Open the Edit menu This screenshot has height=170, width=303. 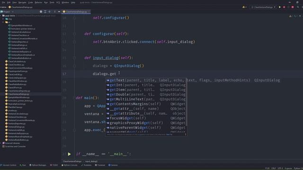pos(9,2)
